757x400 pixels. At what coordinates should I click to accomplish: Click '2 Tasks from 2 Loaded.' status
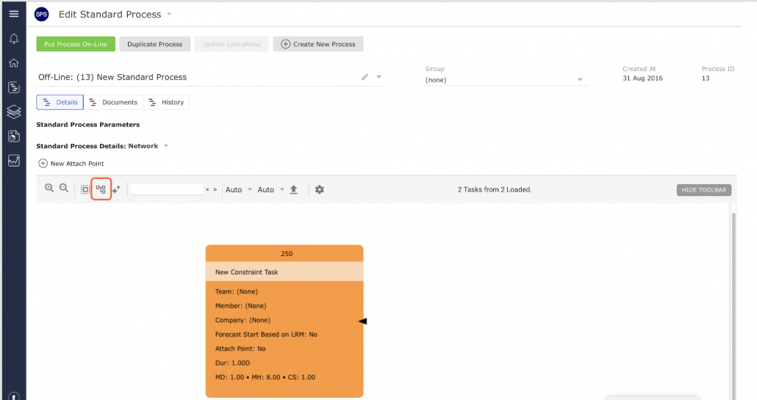(495, 189)
